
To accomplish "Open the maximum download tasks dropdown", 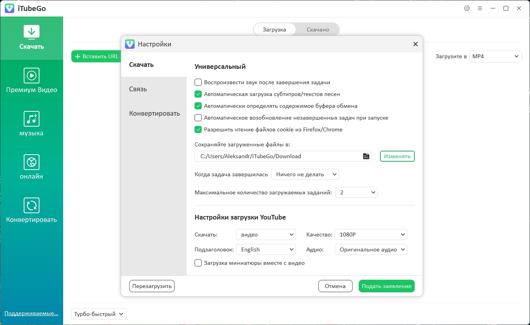I will point(356,192).
